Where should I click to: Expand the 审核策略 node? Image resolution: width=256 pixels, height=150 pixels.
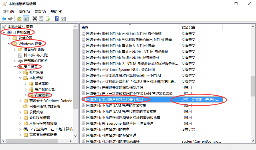25,84
